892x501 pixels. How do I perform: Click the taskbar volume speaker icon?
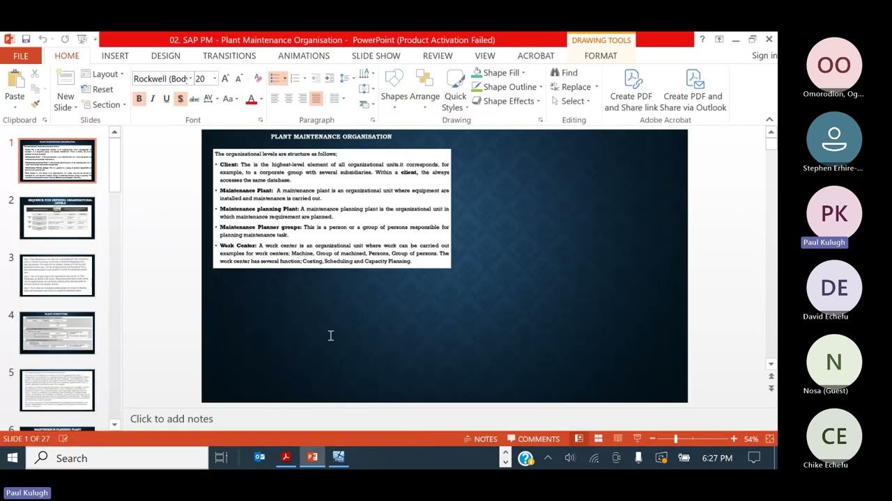570,457
